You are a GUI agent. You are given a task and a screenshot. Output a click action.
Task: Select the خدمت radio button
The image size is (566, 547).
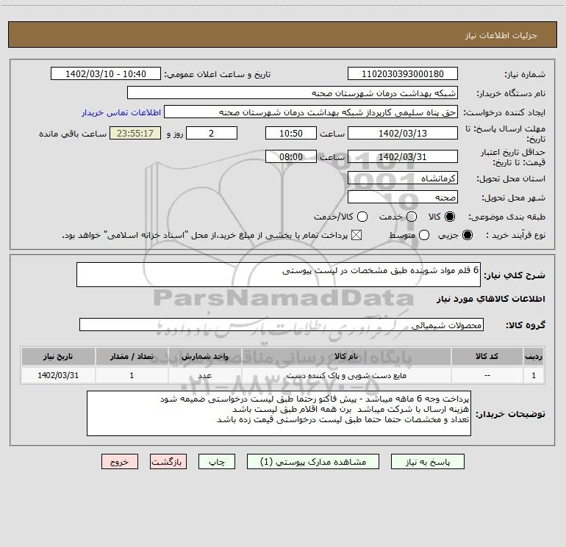pyautogui.click(x=412, y=217)
